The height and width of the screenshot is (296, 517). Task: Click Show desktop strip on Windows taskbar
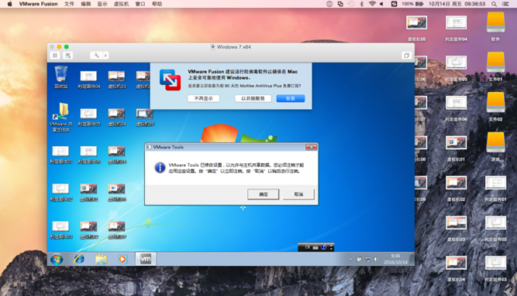coord(412,259)
